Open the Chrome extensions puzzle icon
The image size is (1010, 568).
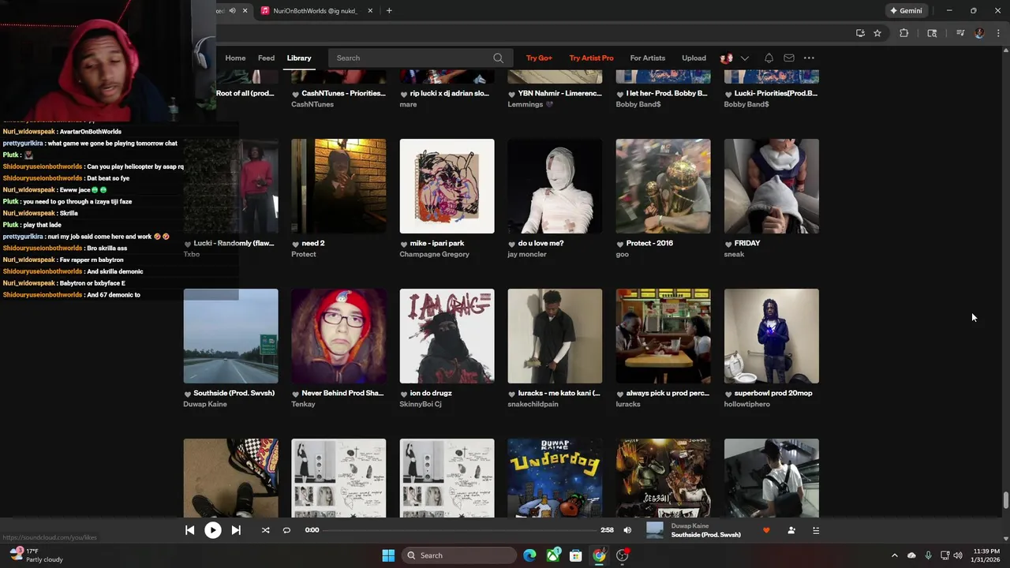point(903,33)
